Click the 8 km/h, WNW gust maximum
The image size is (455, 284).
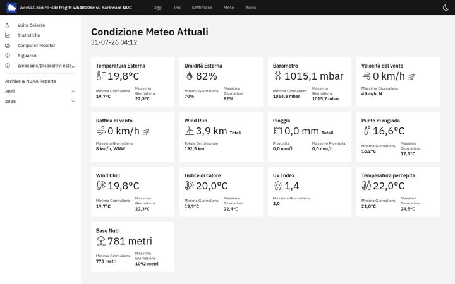tap(111, 149)
